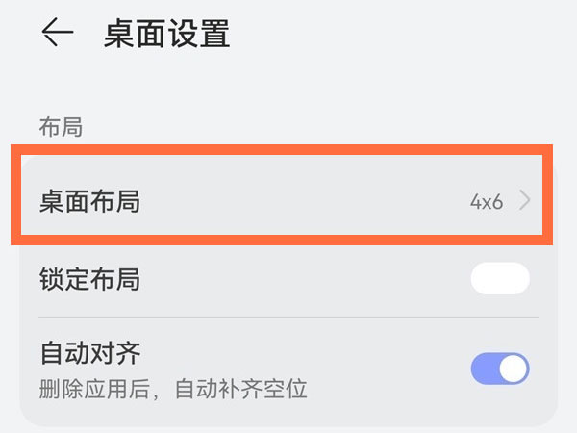Turn off auto-align using the blue switch
This screenshot has height=433, width=577.
tap(499, 368)
